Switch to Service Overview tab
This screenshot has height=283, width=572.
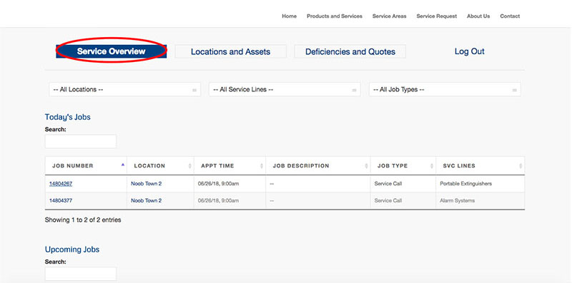pos(112,51)
